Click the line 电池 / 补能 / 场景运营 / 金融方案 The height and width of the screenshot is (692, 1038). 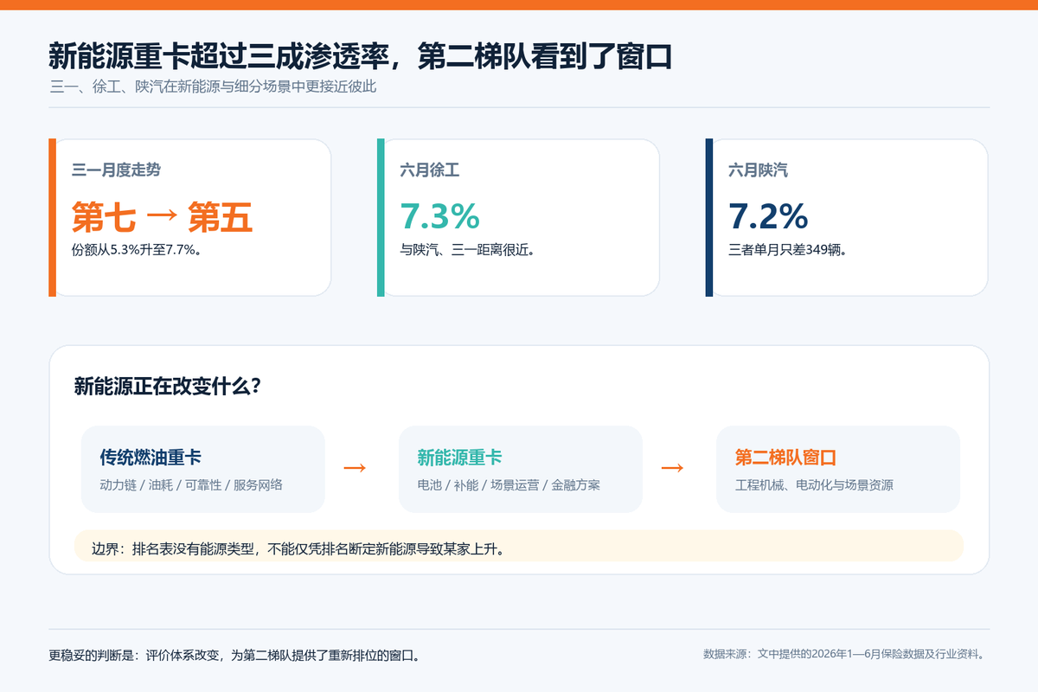[x=509, y=485]
